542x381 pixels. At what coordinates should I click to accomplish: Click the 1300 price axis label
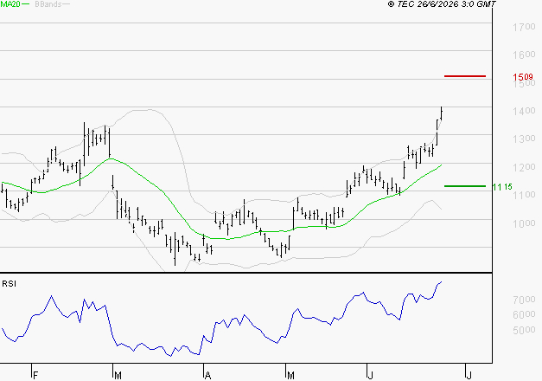click(524, 139)
